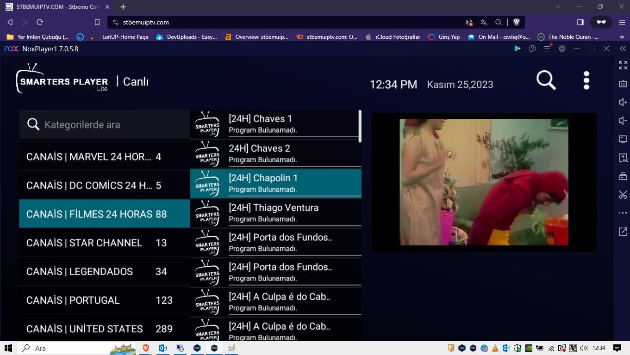The width and height of the screenshot is (630, 355).
Task: Open the three-dot options menu in Smarters Player
Action: pos(586,80)
